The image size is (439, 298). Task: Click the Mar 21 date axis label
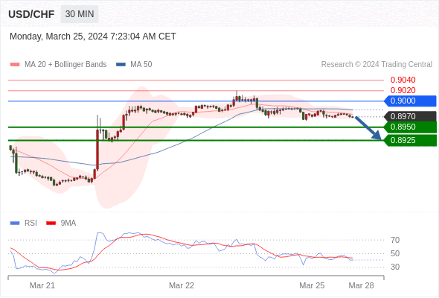coord(42,285)
